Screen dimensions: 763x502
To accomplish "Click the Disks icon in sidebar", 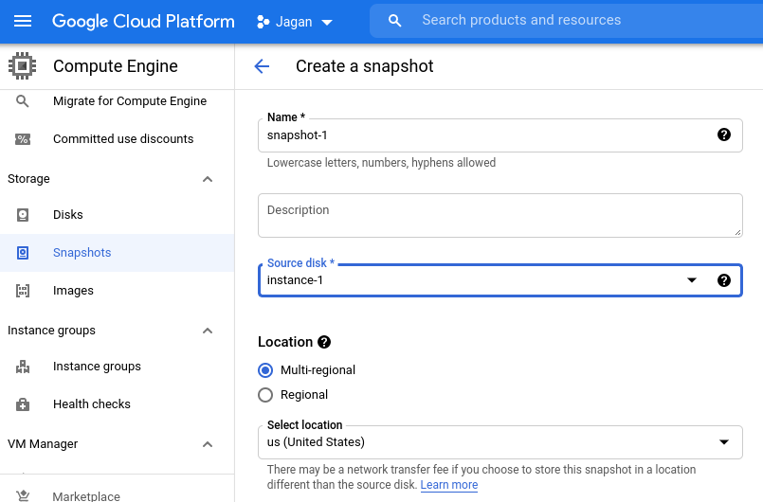I will (23, 214).
